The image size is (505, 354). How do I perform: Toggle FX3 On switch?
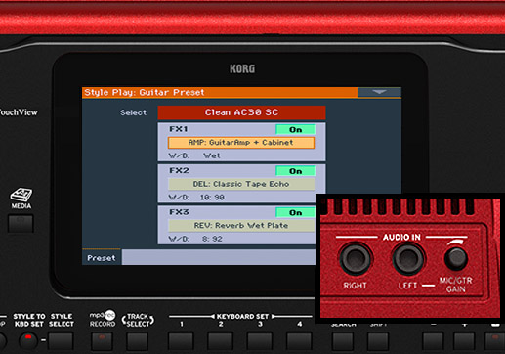pos(295,212)
